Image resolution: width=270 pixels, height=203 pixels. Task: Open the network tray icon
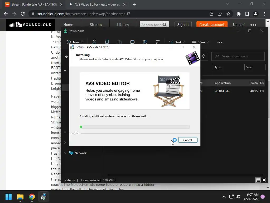[232, 197]
